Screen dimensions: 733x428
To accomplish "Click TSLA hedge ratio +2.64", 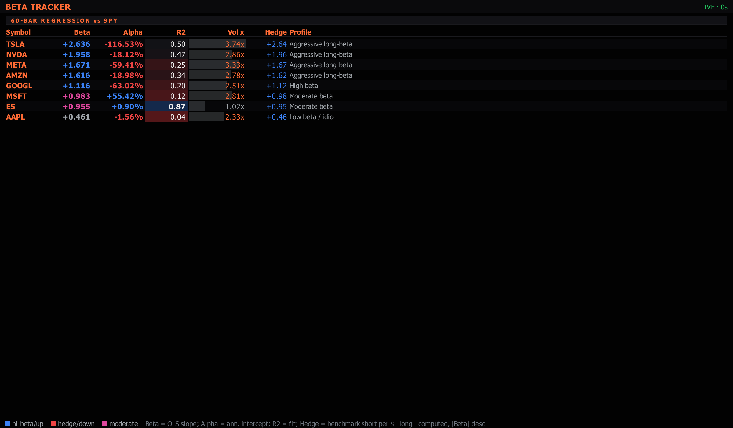I will 276,44.
